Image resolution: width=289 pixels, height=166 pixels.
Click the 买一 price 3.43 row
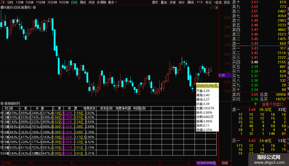259,49
